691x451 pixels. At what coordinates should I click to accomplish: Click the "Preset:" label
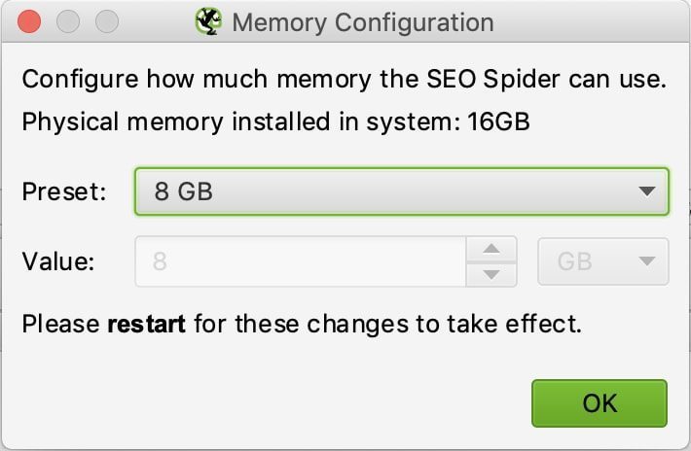64,191
